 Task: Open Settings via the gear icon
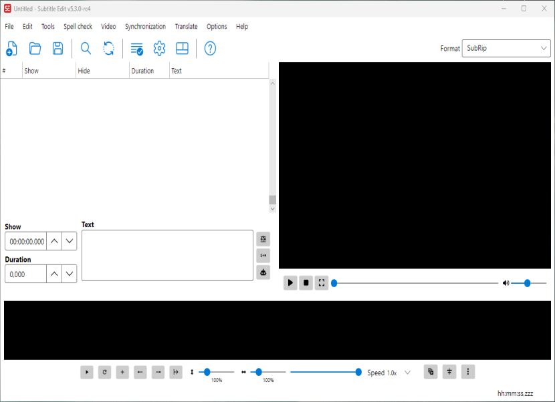[x=159, y=49]
